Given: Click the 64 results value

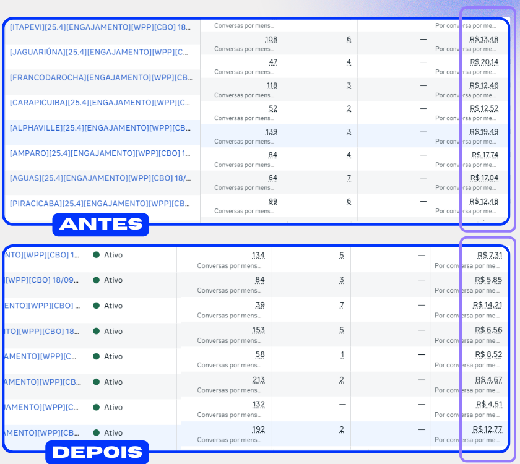Looking at the screenshot, I should (x=272, y=178).
